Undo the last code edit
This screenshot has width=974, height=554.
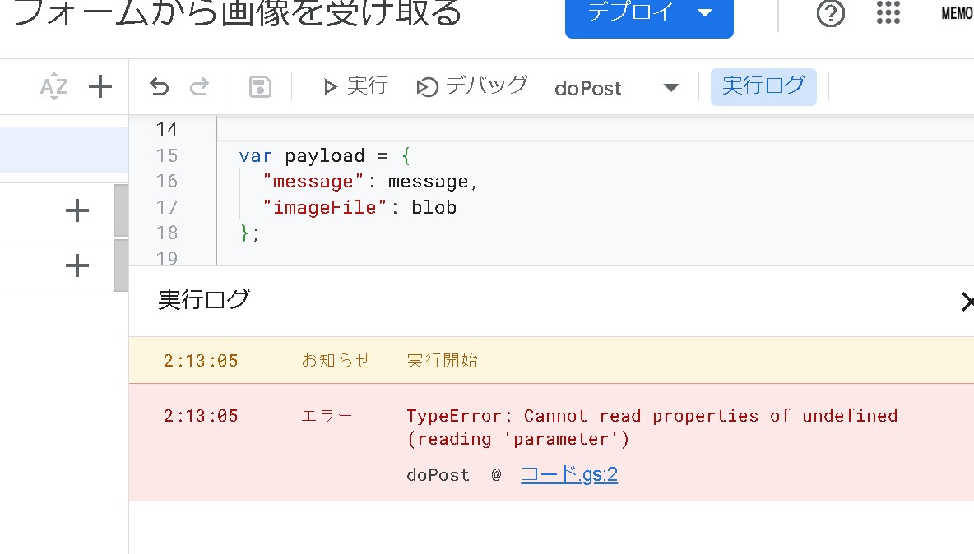[x=159, y=85]
